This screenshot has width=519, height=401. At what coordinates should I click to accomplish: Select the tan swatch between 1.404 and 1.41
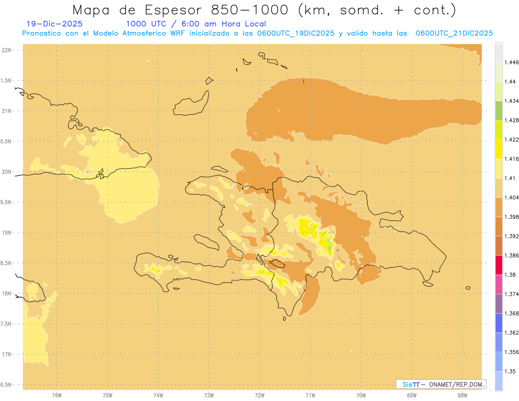[x=499, y=188]
